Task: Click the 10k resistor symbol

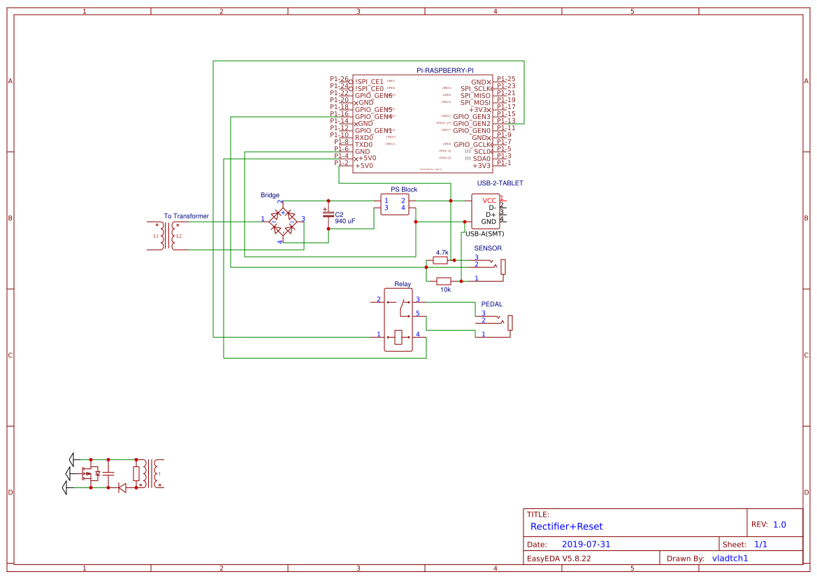Action: (x=444, y=281)
